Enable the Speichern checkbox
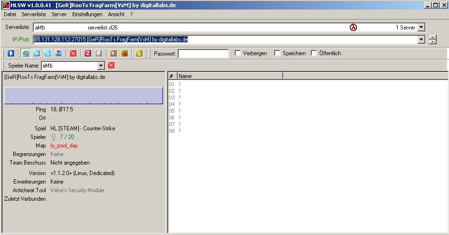 pyautogui.click(x=277, y=53)
